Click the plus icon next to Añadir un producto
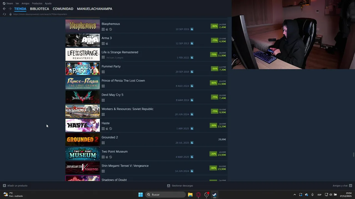The image size is (355, 199). pos(4,185)
